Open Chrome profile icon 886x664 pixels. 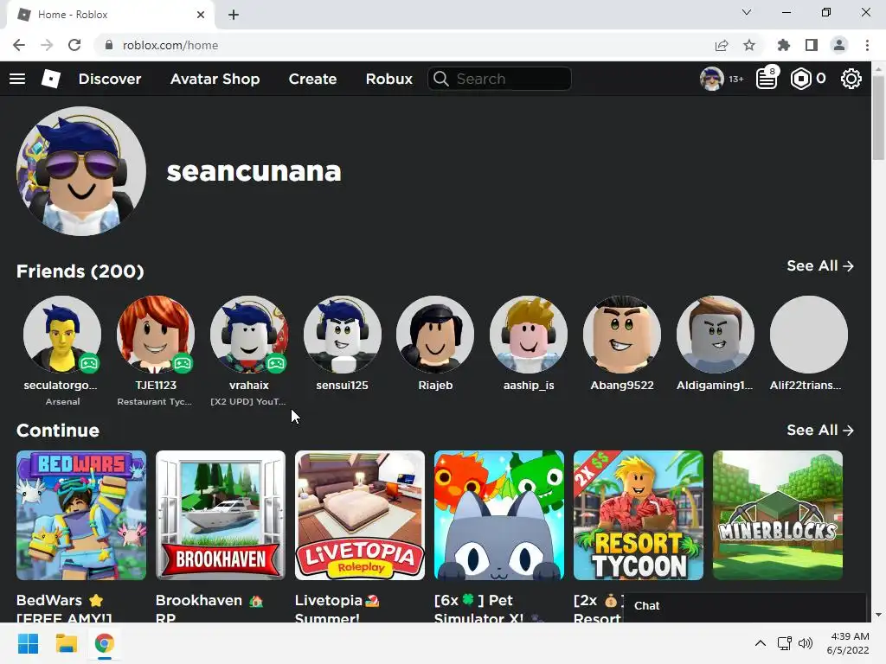click(839, 45)
